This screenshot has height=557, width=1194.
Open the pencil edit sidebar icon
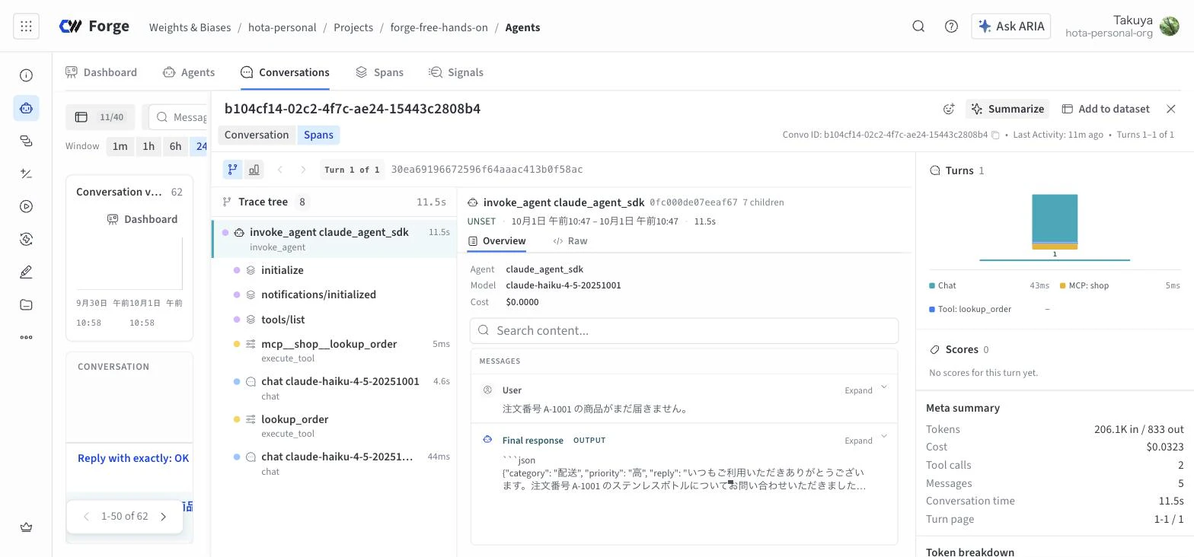(x=26, y=272)
